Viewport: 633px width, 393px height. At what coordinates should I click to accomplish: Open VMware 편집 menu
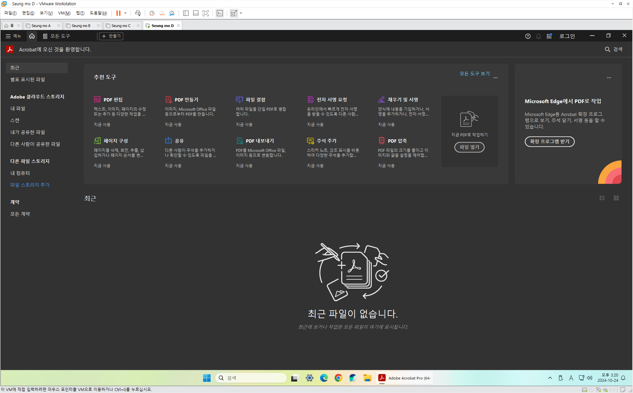pyautogui.click(x=28, y=13)
